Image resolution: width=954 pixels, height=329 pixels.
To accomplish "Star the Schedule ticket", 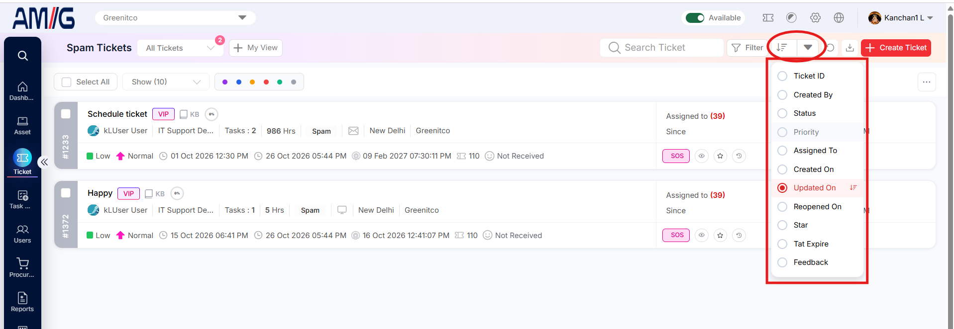I will [720, 156].
